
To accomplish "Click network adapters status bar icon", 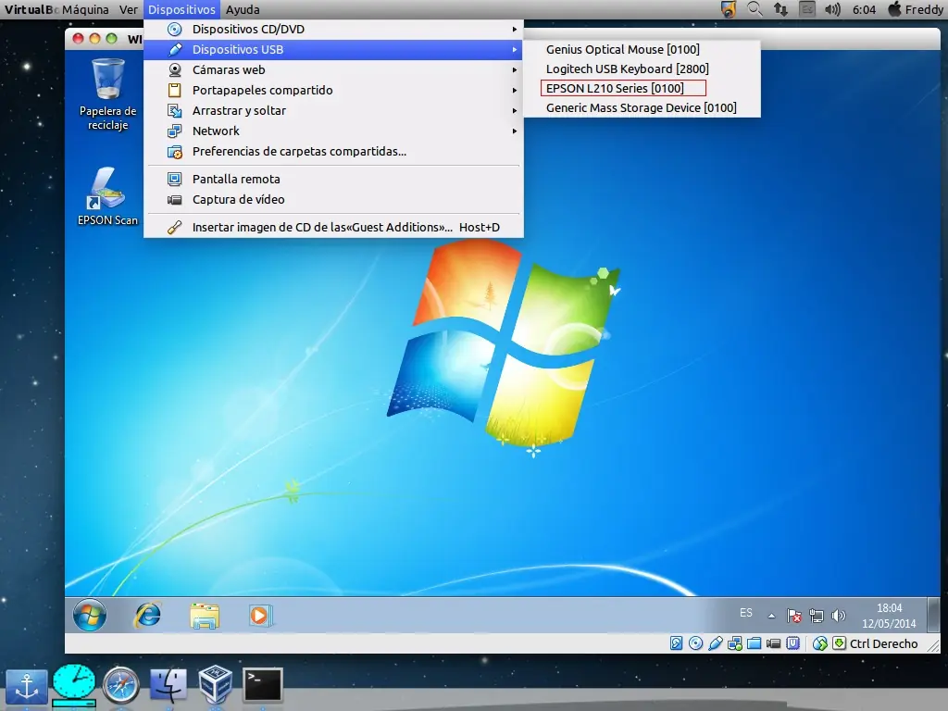I will click(734, 643).
